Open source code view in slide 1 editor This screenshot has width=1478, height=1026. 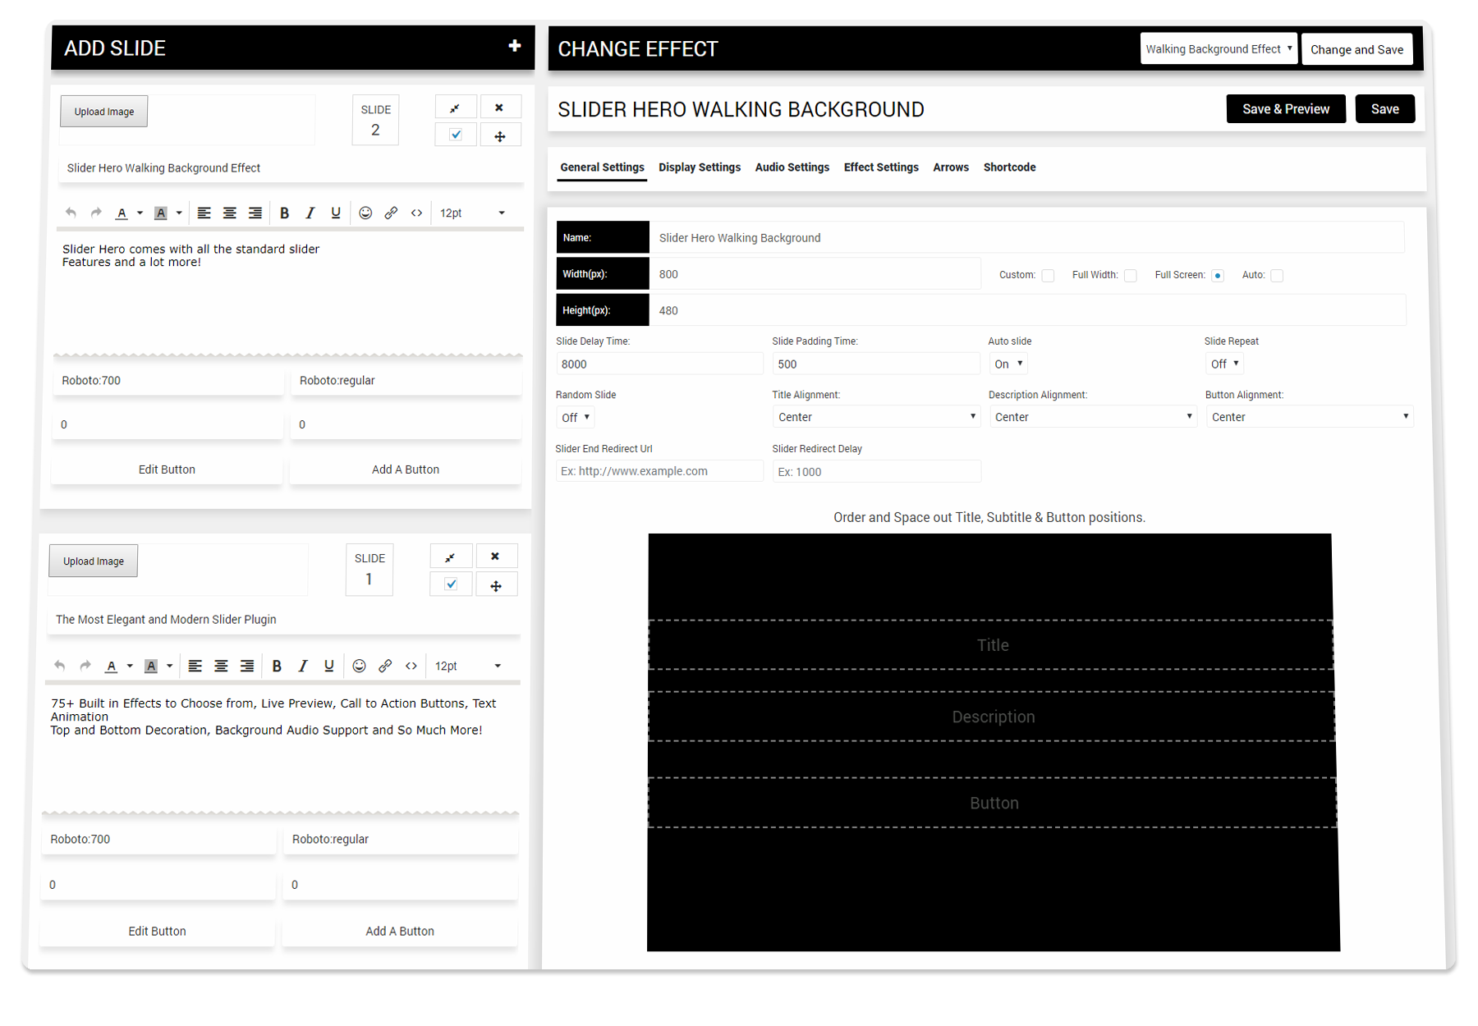(411, 666)
